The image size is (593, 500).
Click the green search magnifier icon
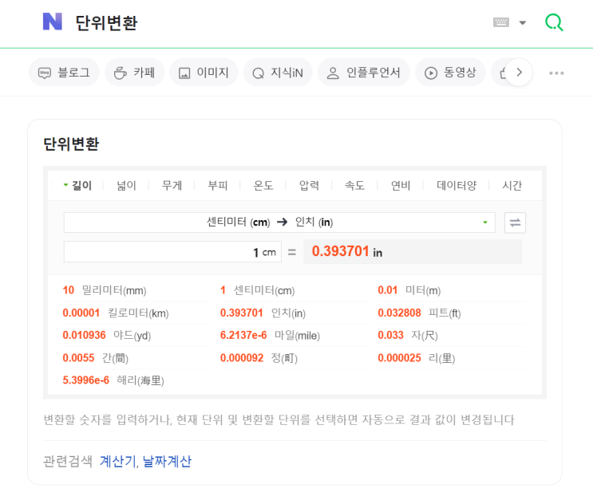pos(554,22)
